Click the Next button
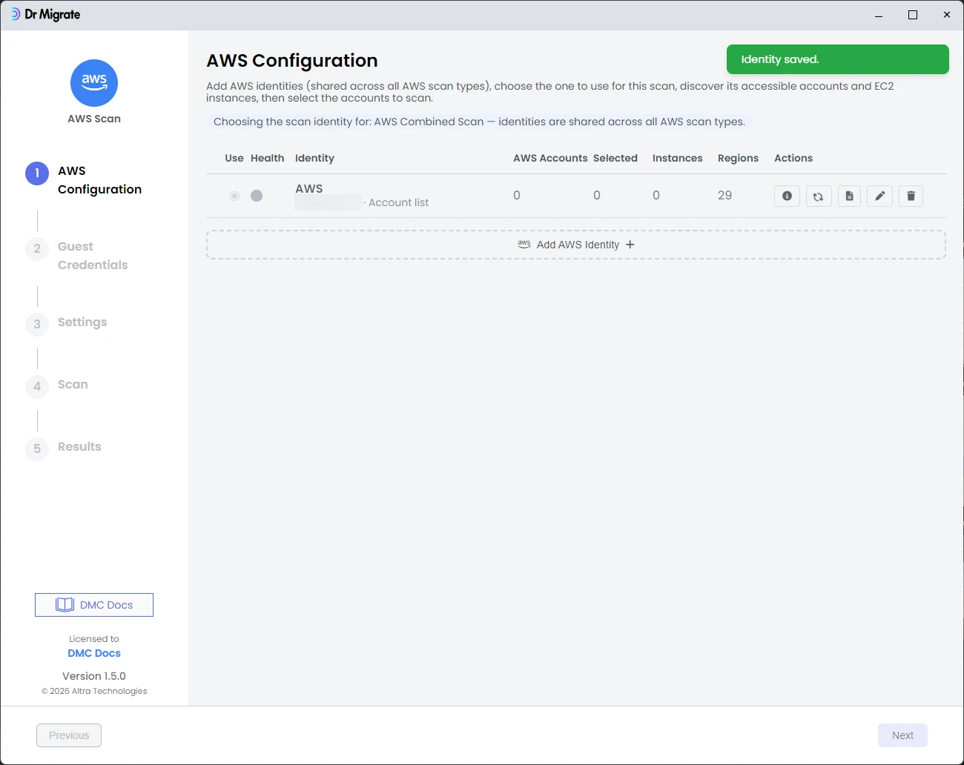964x765 pixels. click(x=902, y=735)
